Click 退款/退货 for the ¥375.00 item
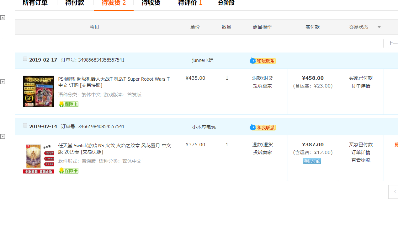Viewport: 398px width, 226px height. [263, 145]
